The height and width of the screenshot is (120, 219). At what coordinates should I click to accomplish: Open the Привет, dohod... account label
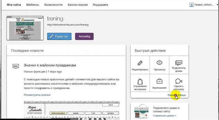pos(204,5)
